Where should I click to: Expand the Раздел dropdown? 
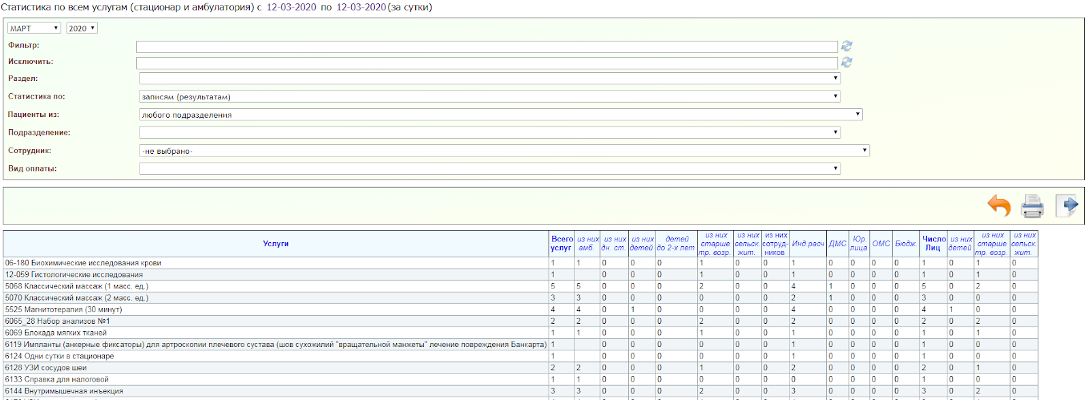(489, 78)
